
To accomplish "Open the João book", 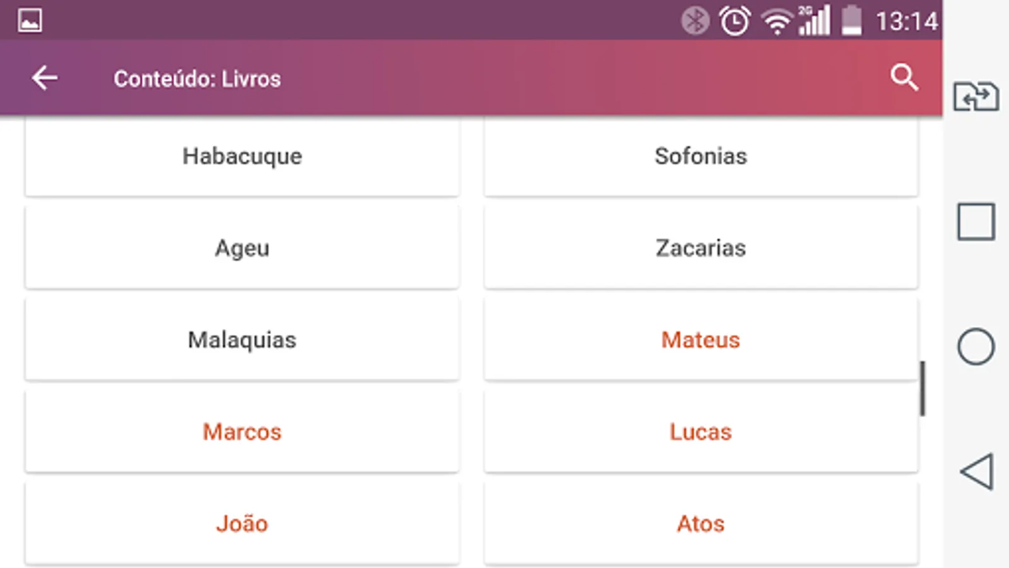I will click(242, 524).
